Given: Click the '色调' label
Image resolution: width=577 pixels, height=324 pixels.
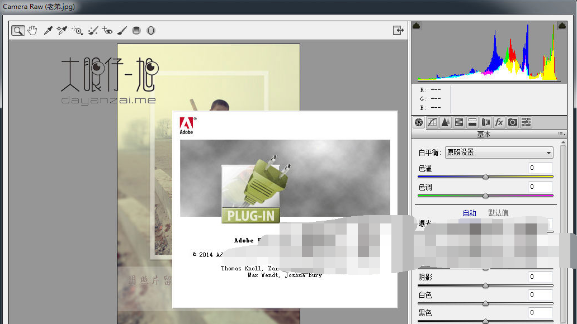Looking at the screenshot, I should point(425,187).
